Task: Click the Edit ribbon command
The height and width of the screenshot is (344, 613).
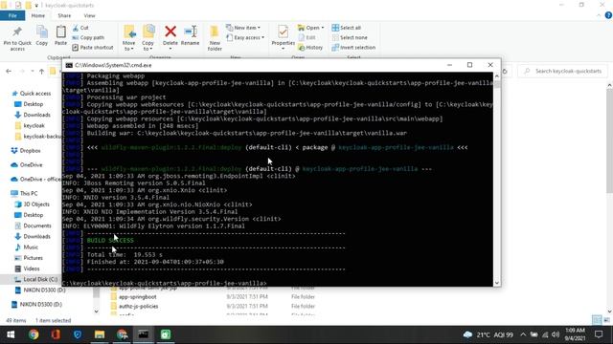Action: tap(306, 37)
